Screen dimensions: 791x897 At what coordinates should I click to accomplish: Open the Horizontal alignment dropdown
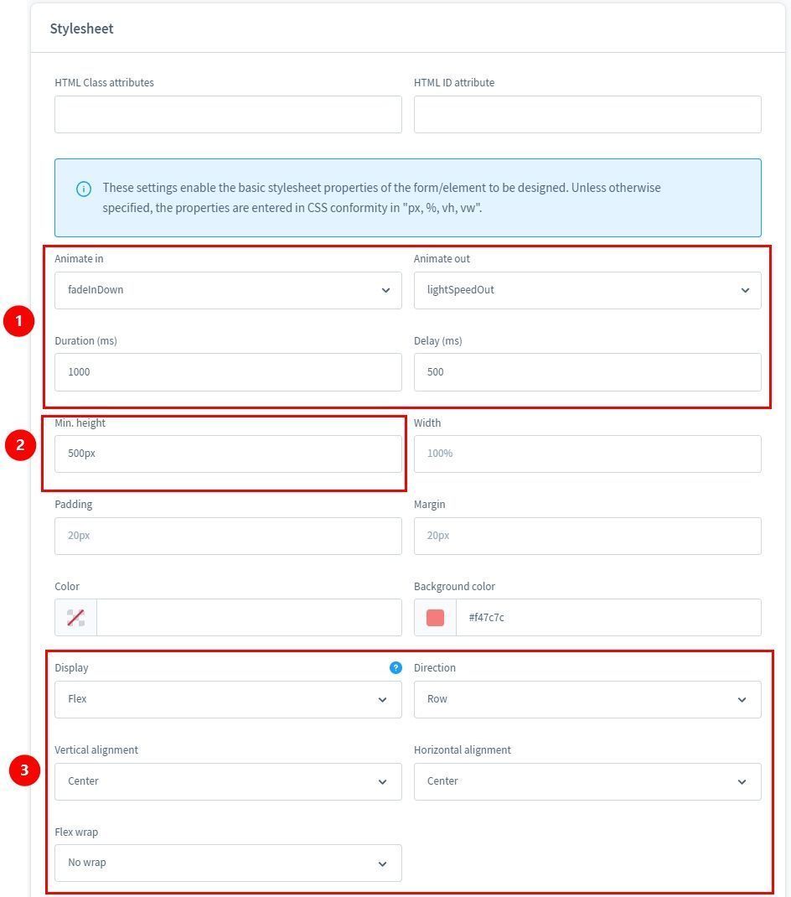[x=587, y=781]
